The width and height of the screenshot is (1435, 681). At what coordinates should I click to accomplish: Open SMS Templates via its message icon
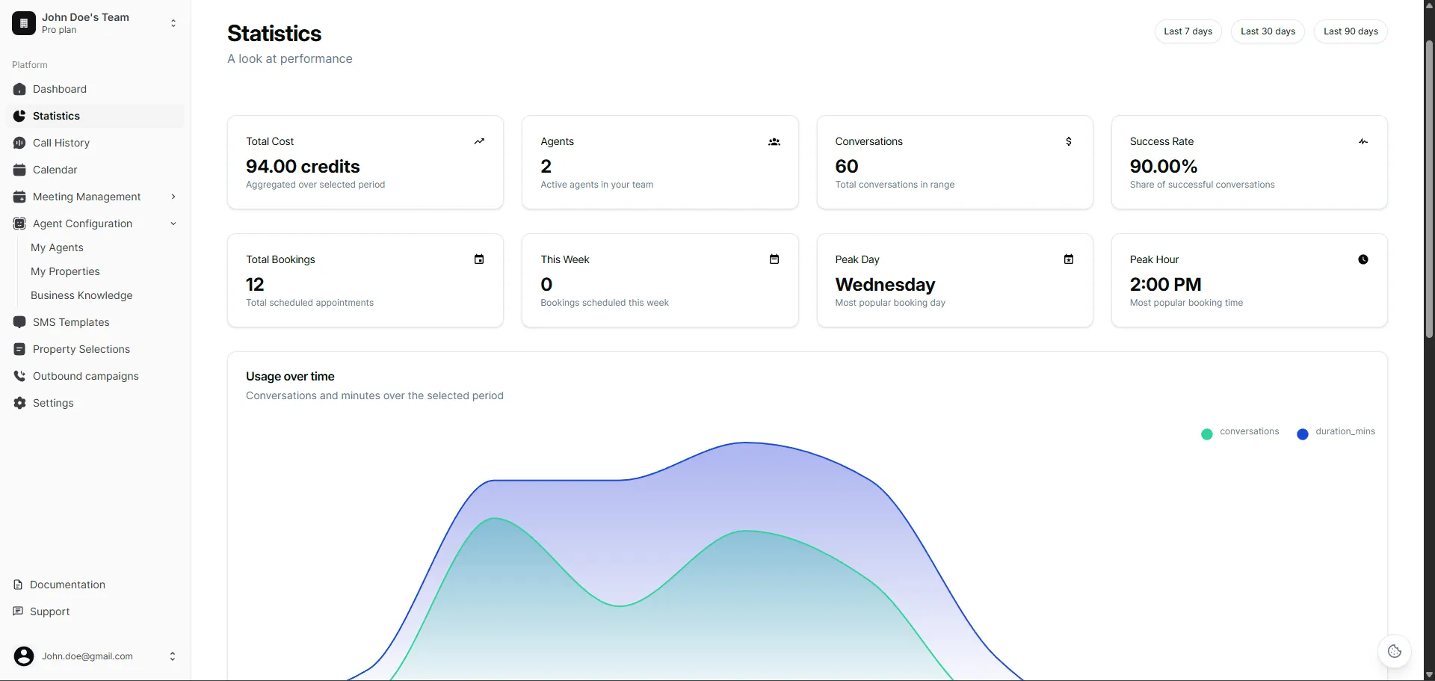point(19,322)
